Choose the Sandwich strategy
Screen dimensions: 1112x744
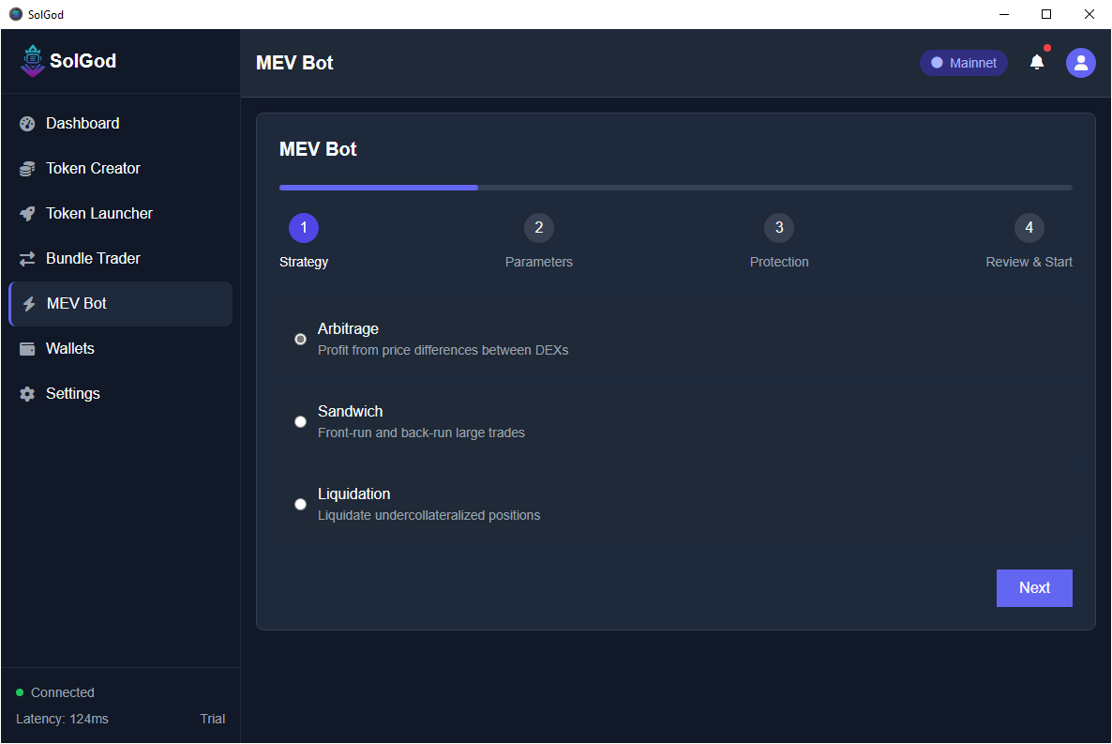click(300, 421)
